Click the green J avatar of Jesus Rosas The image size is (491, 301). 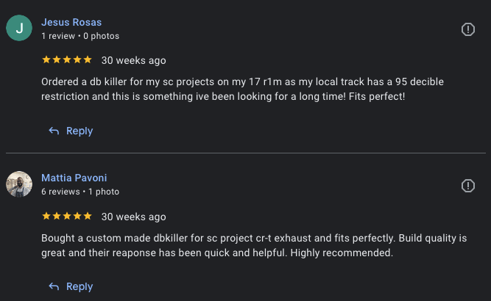pos(19,29)
